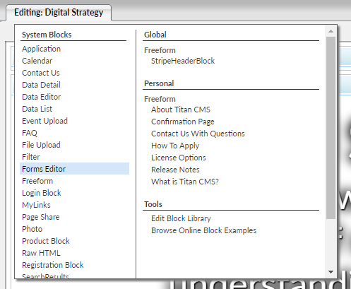The image size is (351, 289).
Task: Select the Editing: Digital Strategy tab
Action: (59, 13)
